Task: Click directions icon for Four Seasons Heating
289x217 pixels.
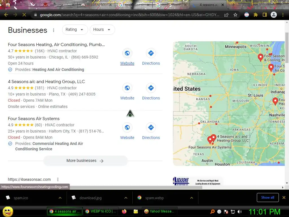Action: 151,53
